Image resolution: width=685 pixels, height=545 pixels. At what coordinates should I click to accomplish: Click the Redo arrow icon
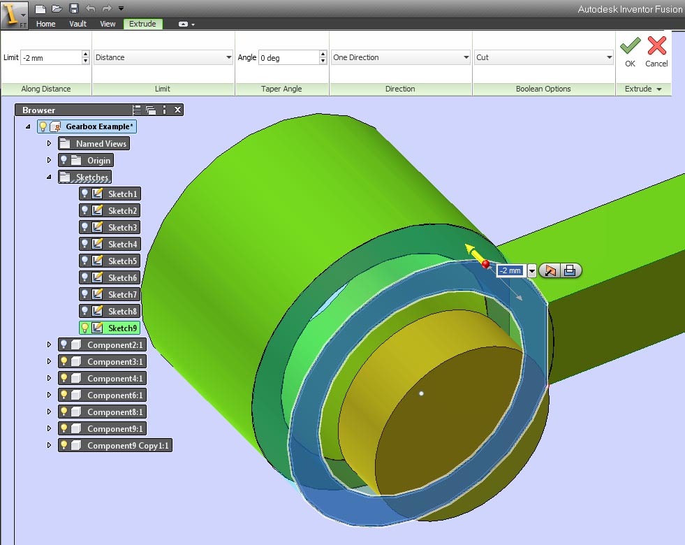(107, 8)
